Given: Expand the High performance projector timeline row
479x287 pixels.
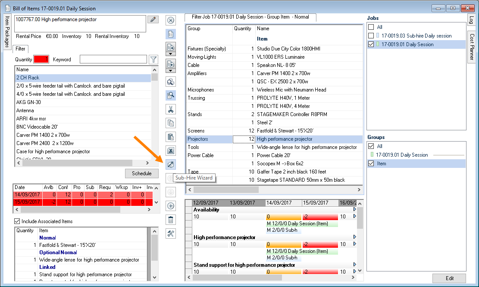Looking at the screenshot, I should (x=355, y=237).
